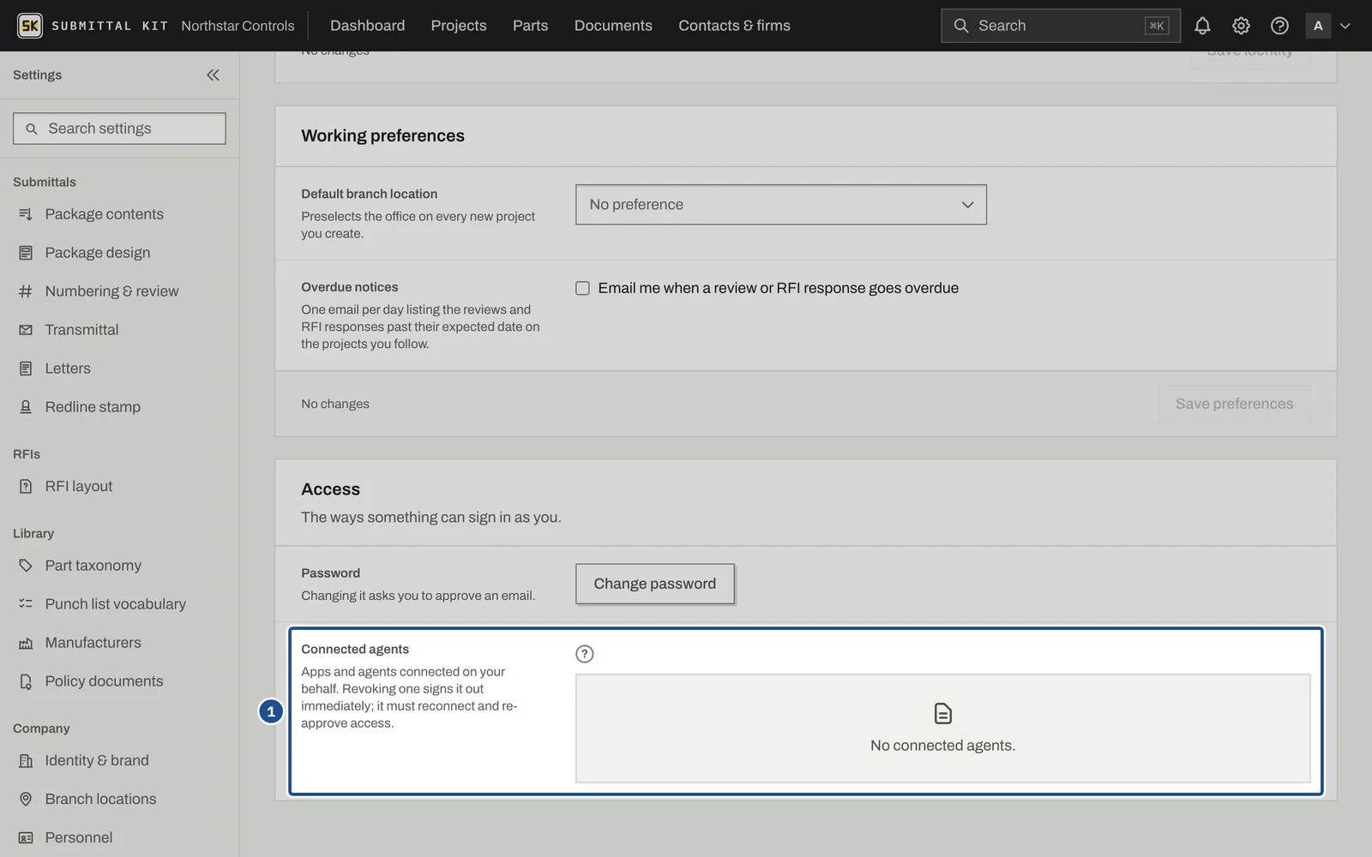Collapse the Settings sidebar

tap(213, 75)
